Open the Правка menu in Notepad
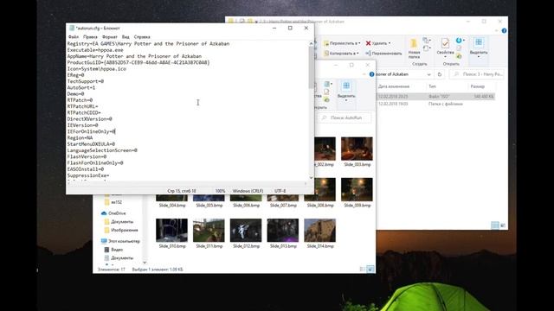The width and height of the screenshot is (554, 311). click(x=90, y=36)
